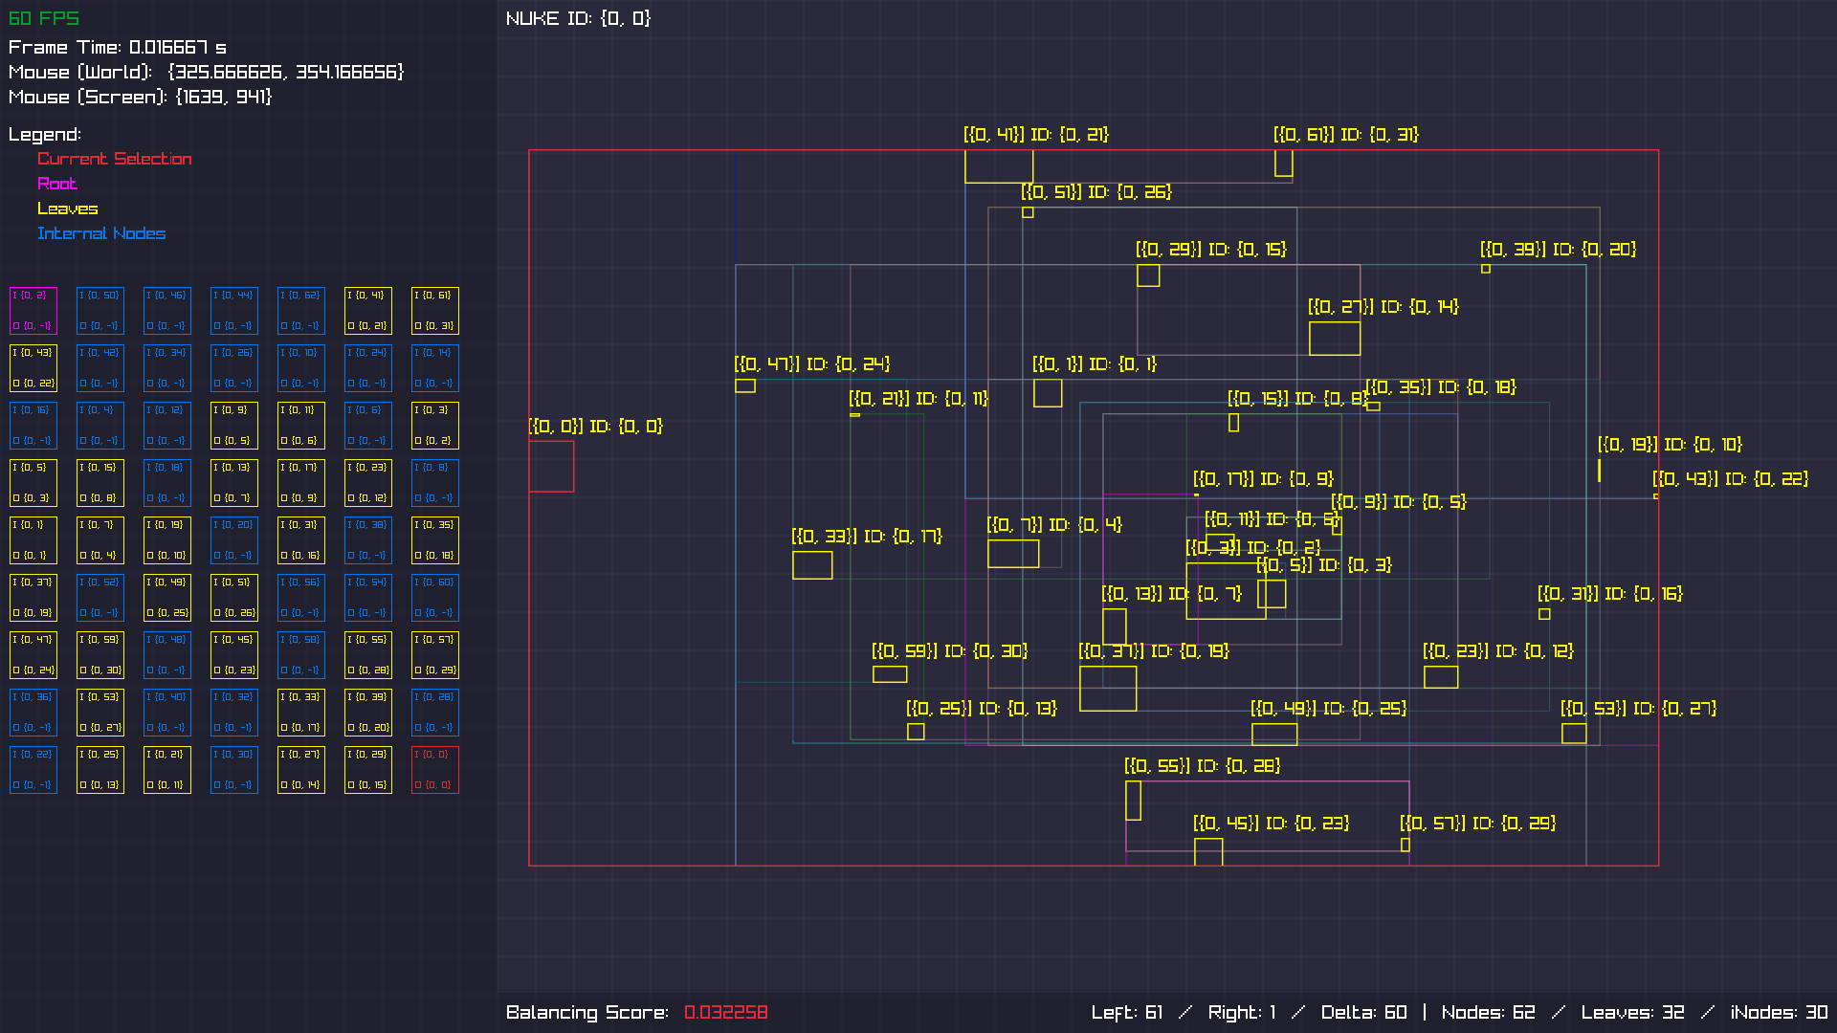Click the red Balancing Score value
Viewport: 1837px width, 1033px height.
point(726,1012)
